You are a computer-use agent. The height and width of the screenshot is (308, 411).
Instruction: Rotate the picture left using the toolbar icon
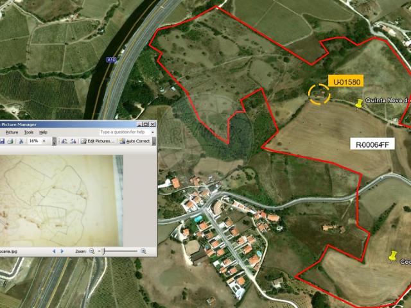pyautogui.click(x=64, y=141)
